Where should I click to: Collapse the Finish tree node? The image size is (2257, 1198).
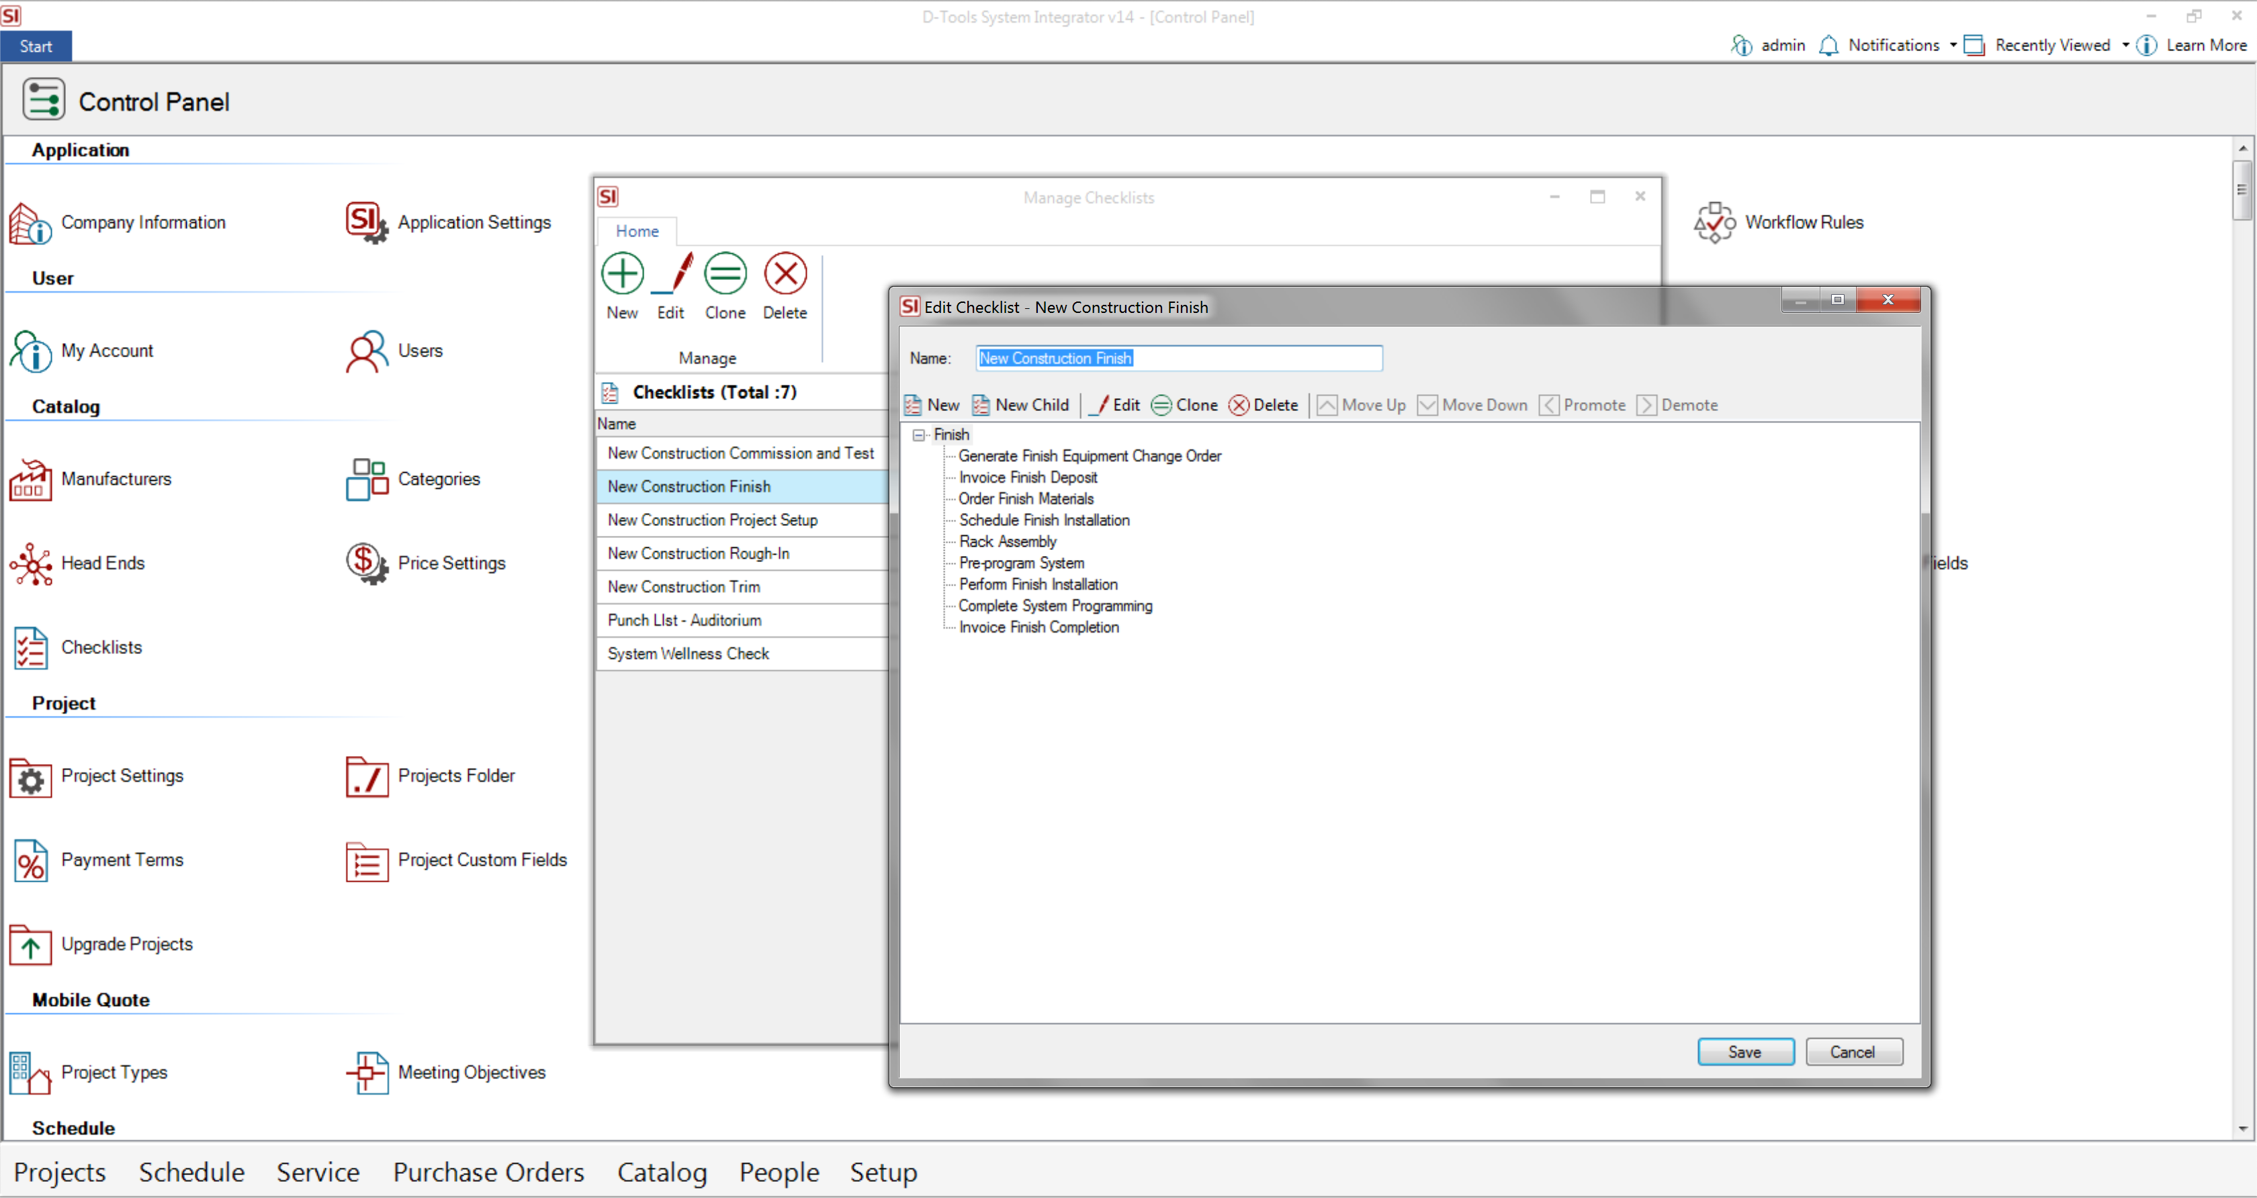click(x=918, y=434)
